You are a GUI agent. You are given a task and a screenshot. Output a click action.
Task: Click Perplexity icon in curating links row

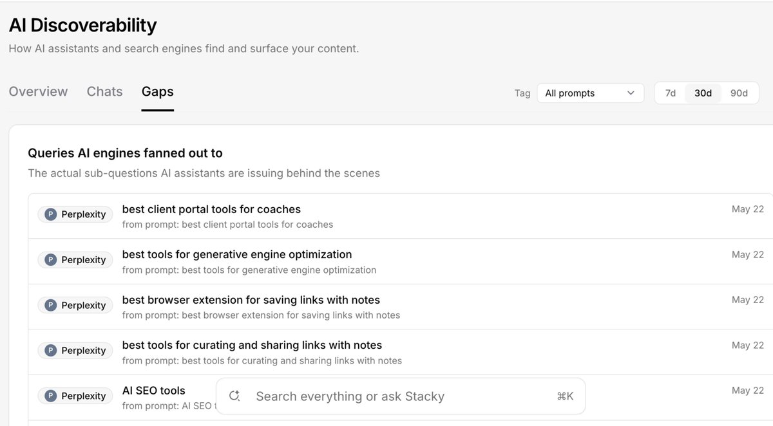point(50,351)
